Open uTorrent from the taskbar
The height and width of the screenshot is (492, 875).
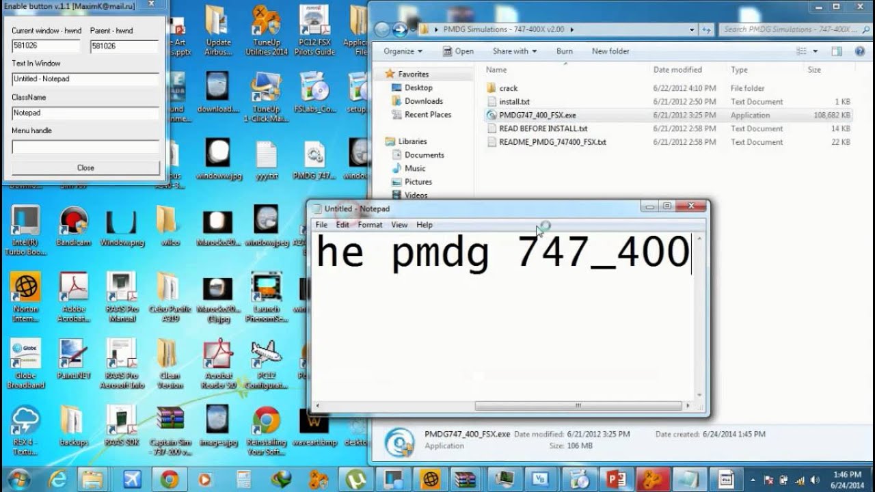[355, 479]
